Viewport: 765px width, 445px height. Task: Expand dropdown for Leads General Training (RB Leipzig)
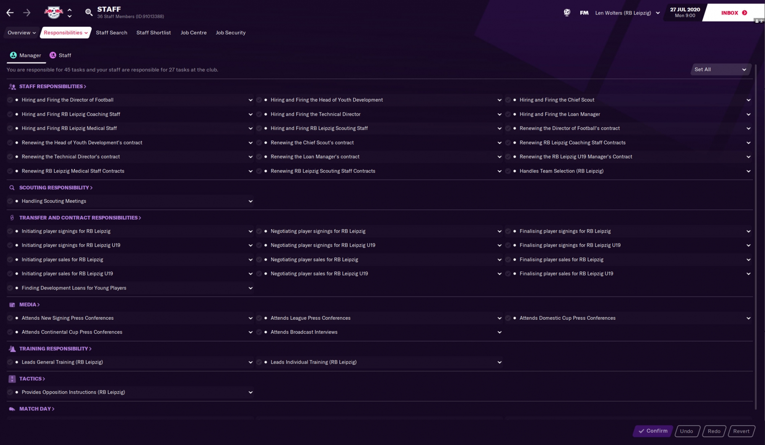(251, 362)
